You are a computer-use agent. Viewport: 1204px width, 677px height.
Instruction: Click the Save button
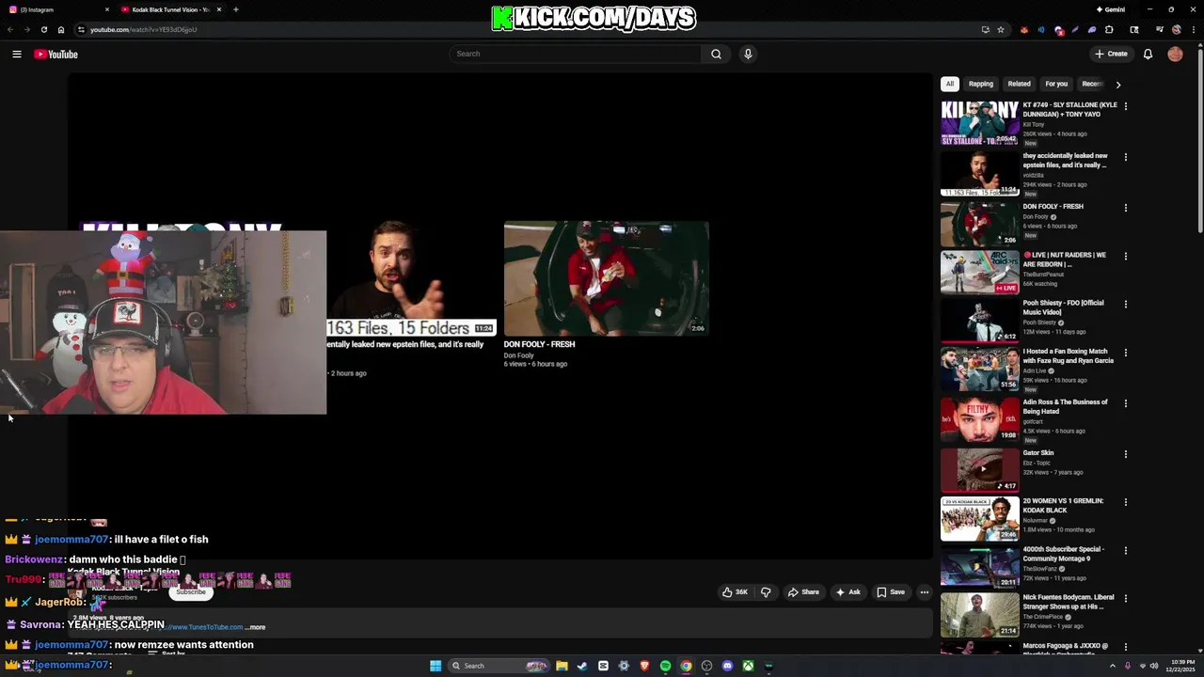pos(891,592)
